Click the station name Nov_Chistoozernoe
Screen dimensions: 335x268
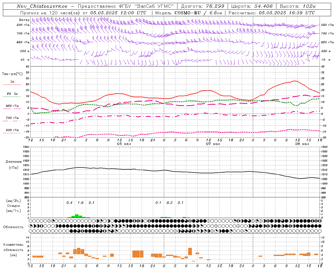[42, 6]
